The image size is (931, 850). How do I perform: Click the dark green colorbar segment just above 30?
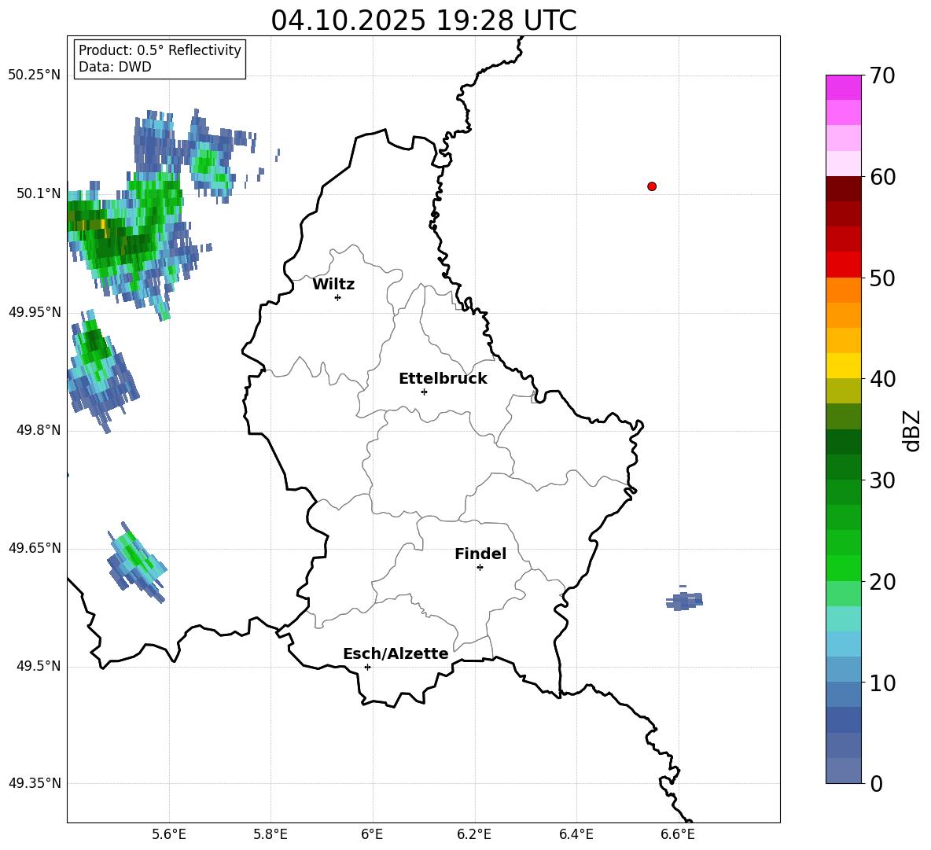pos(844,467)
